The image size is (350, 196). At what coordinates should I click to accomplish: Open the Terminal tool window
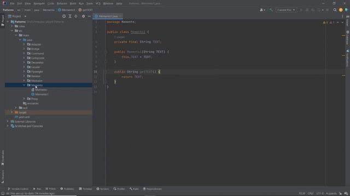pyautogui.click(x=85, y=189)
